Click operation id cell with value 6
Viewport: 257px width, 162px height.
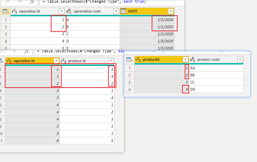pyautogui.click(x=32, y=141)
